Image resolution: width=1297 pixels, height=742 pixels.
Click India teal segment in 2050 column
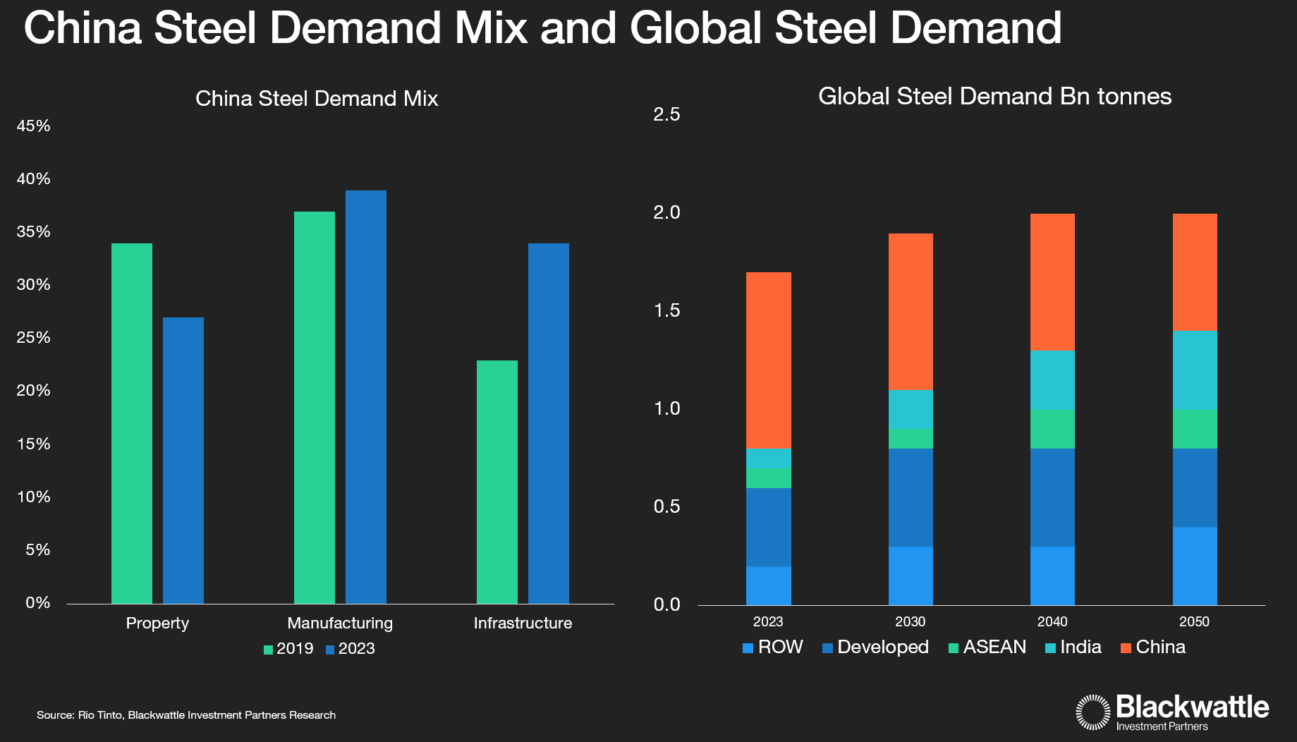point(1194,370)
